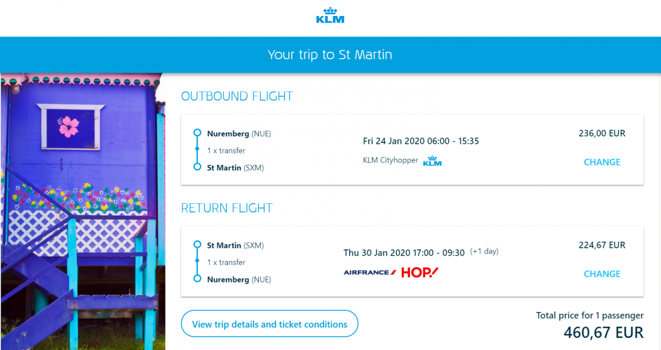This screenshot has height=350, width=661.
Task: Click the KLM Cityhopper airline logo
Action: point(432,161)
